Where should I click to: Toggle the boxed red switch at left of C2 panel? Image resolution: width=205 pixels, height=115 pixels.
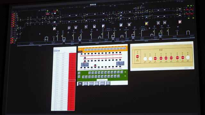tap(137, 57)
